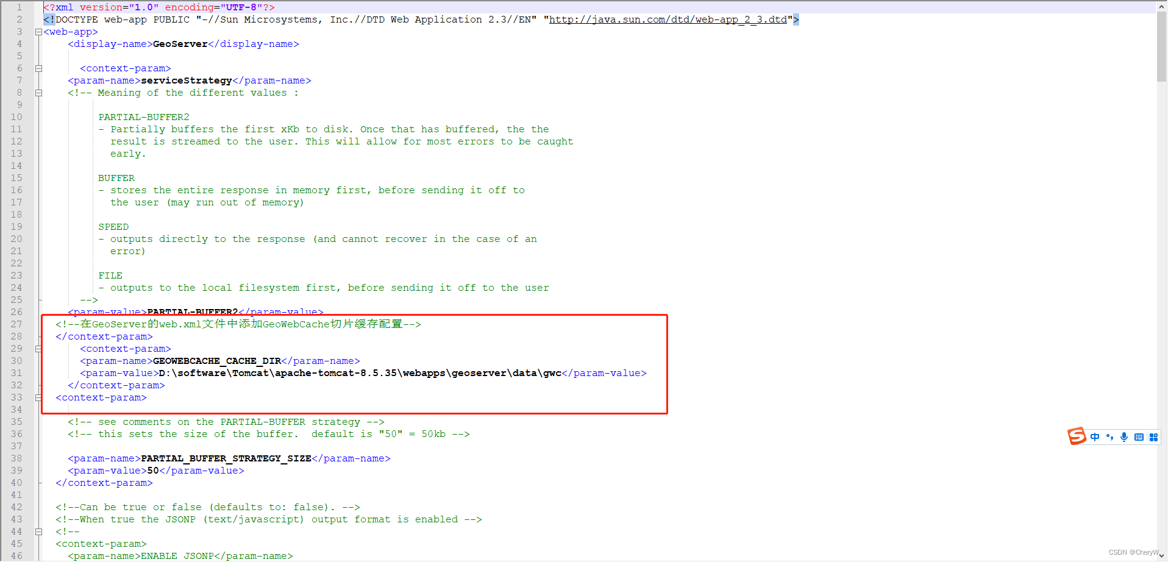Collapse the context-param fold marker on line 6
The height and width of the screenshot is (562, 1168).
(38, 68)
